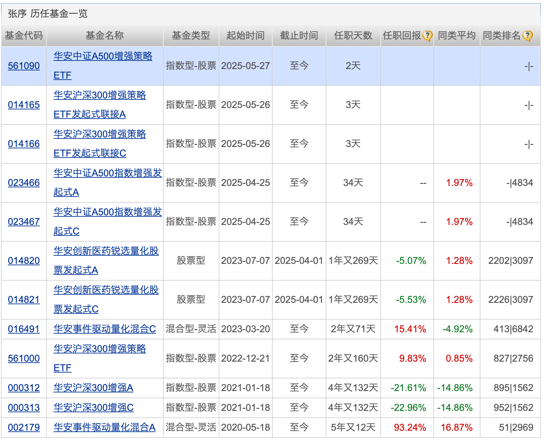This screenshot has width=544, height=443.
Task: Open 华安沪深300增强策略ETF发起式联接C link
Action: point(100,144)
